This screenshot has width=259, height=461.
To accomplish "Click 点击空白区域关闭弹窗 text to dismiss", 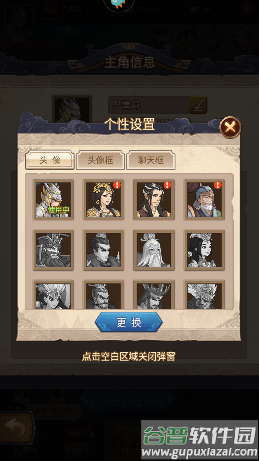I will pyautogui.click(x=129, y=357).
